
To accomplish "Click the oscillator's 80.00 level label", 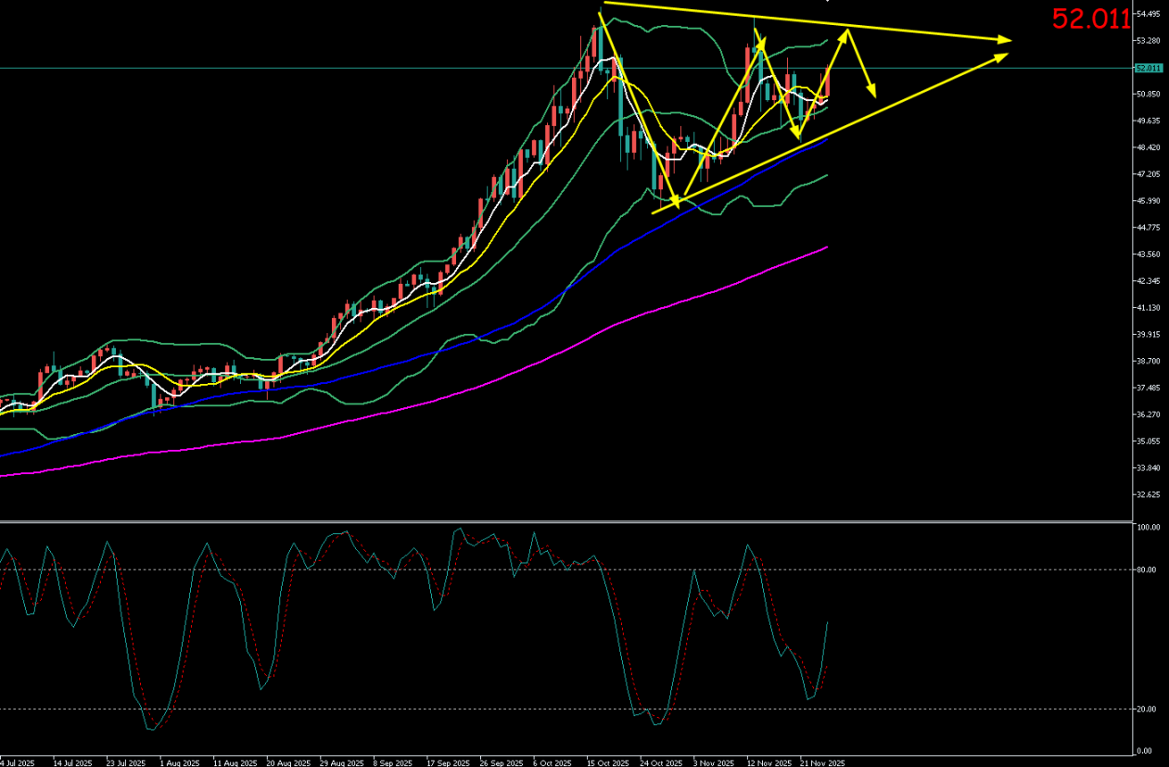I will (x=1147, y=569).
